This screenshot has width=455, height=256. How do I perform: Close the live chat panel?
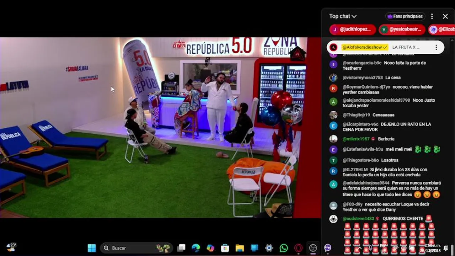coord(445,16)
